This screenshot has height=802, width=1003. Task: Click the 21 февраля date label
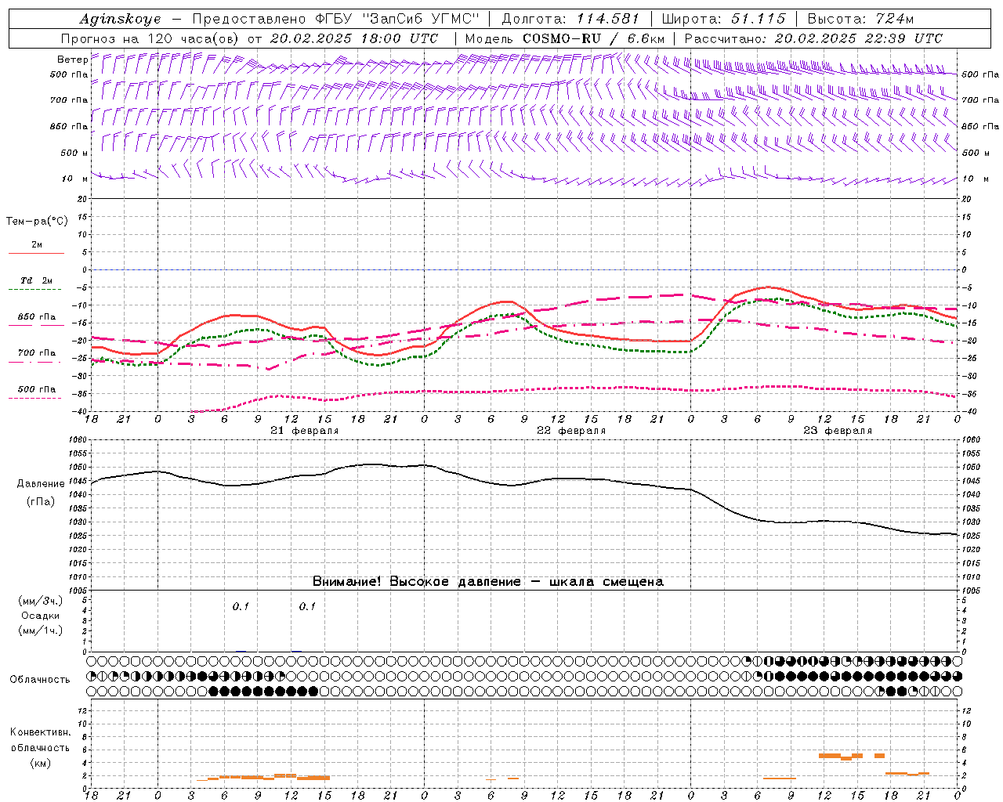[x=305, y=431]
